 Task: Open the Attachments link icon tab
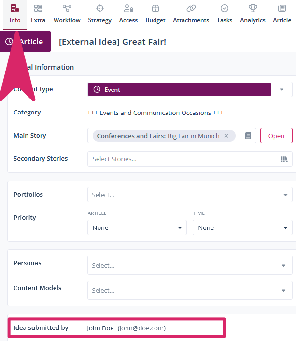pyautogui.click(x=191, y=9)
